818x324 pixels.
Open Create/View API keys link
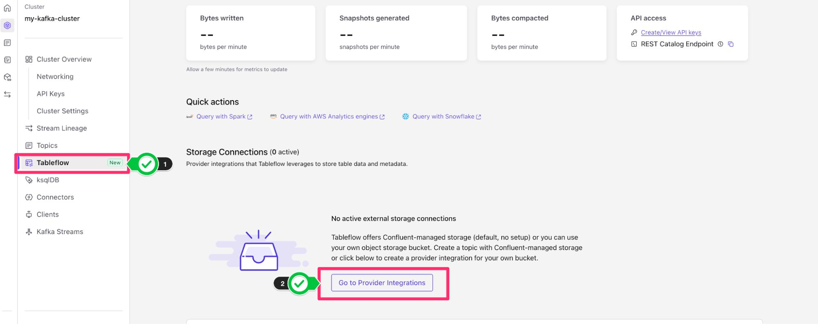pyautogui.click(x=671, y=32)
